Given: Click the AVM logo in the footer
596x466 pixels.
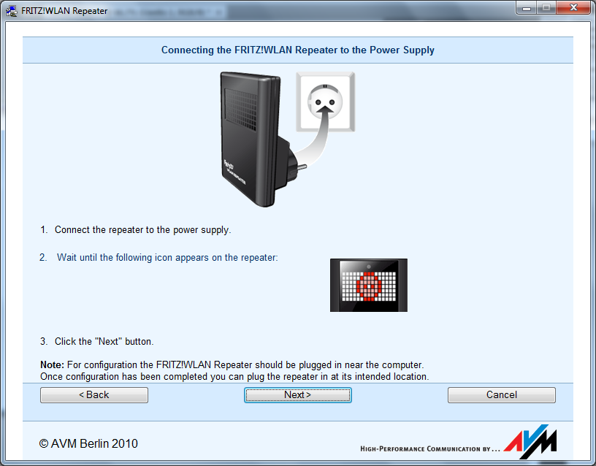Looking at the screenshot, I should pos(530,443).
